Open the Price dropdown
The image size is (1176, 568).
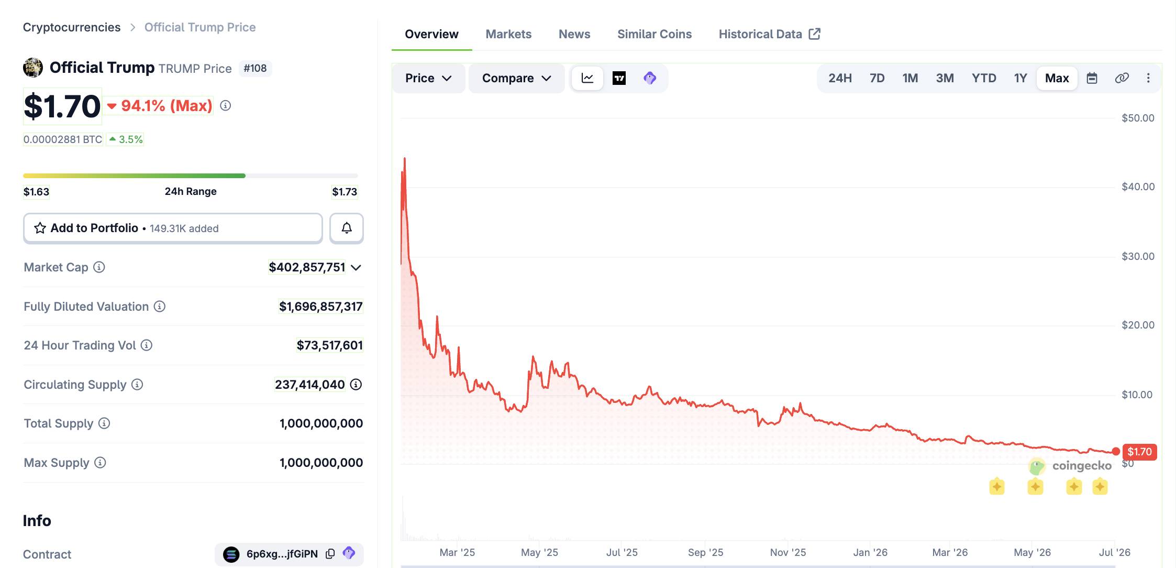[428, 78]
